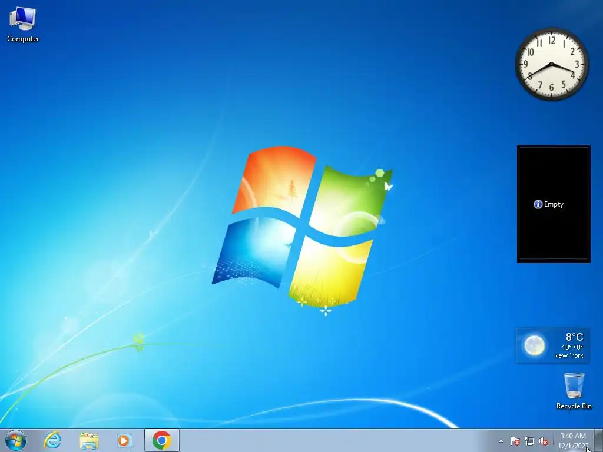Click the 8°C temperature in the weather gadget
Viewport: 603px width, 452px height.
(x=575, y=337)
